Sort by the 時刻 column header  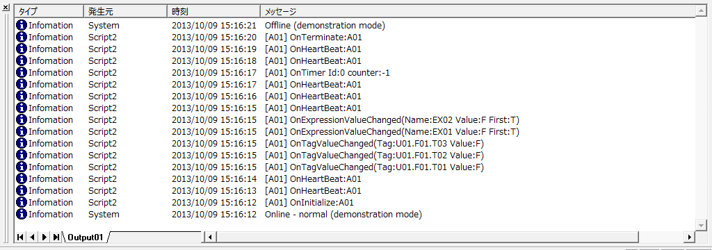213,11
